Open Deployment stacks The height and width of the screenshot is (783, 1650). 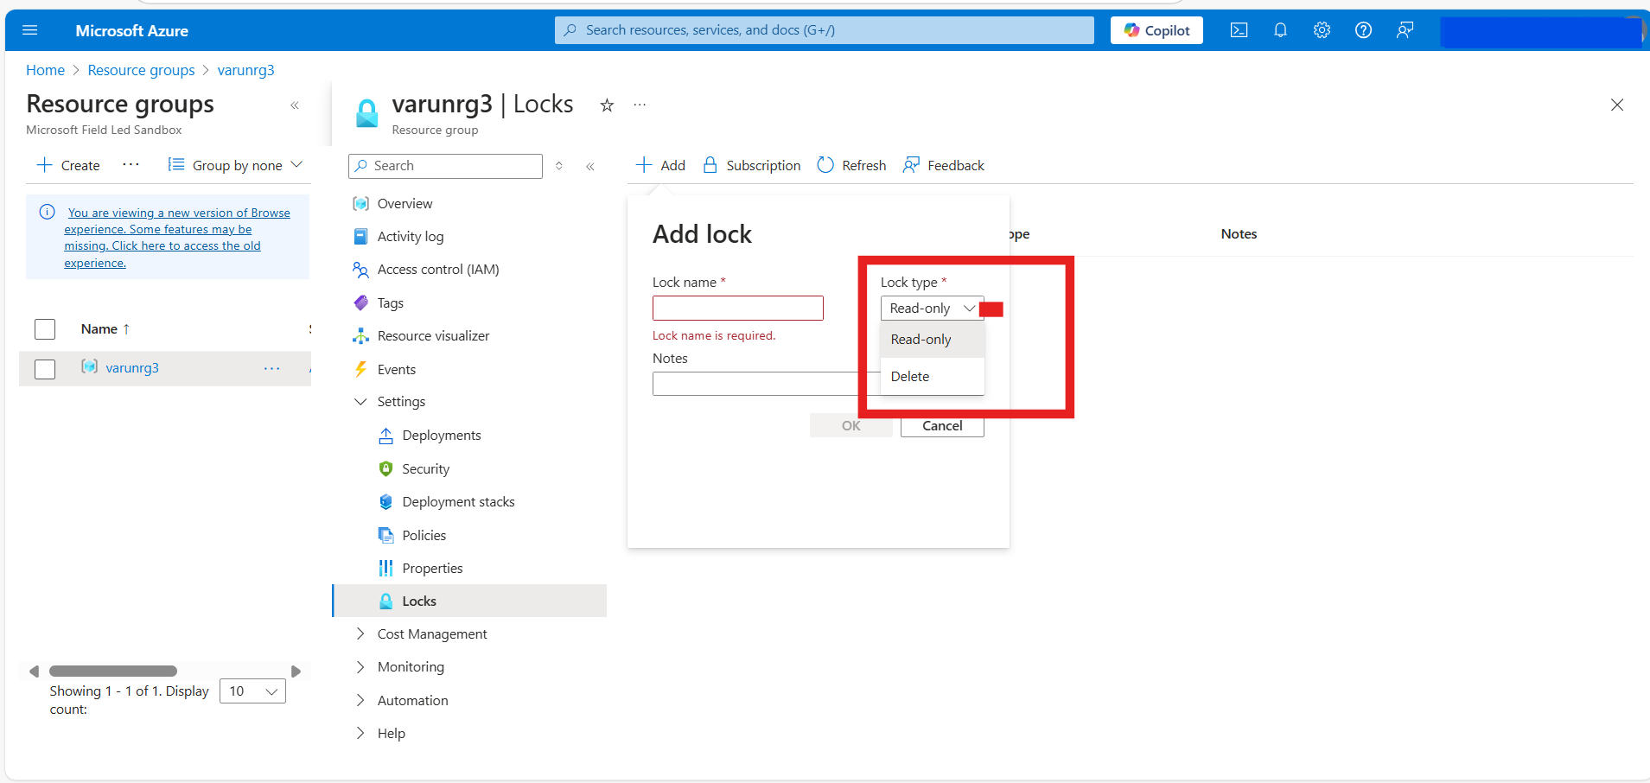pos(458,501)
